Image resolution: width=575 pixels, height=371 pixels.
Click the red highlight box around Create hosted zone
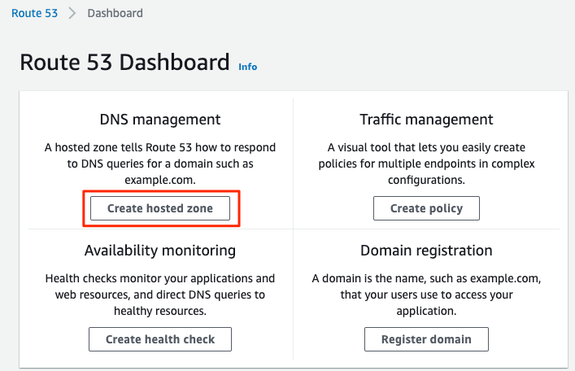tap(161, 208)
